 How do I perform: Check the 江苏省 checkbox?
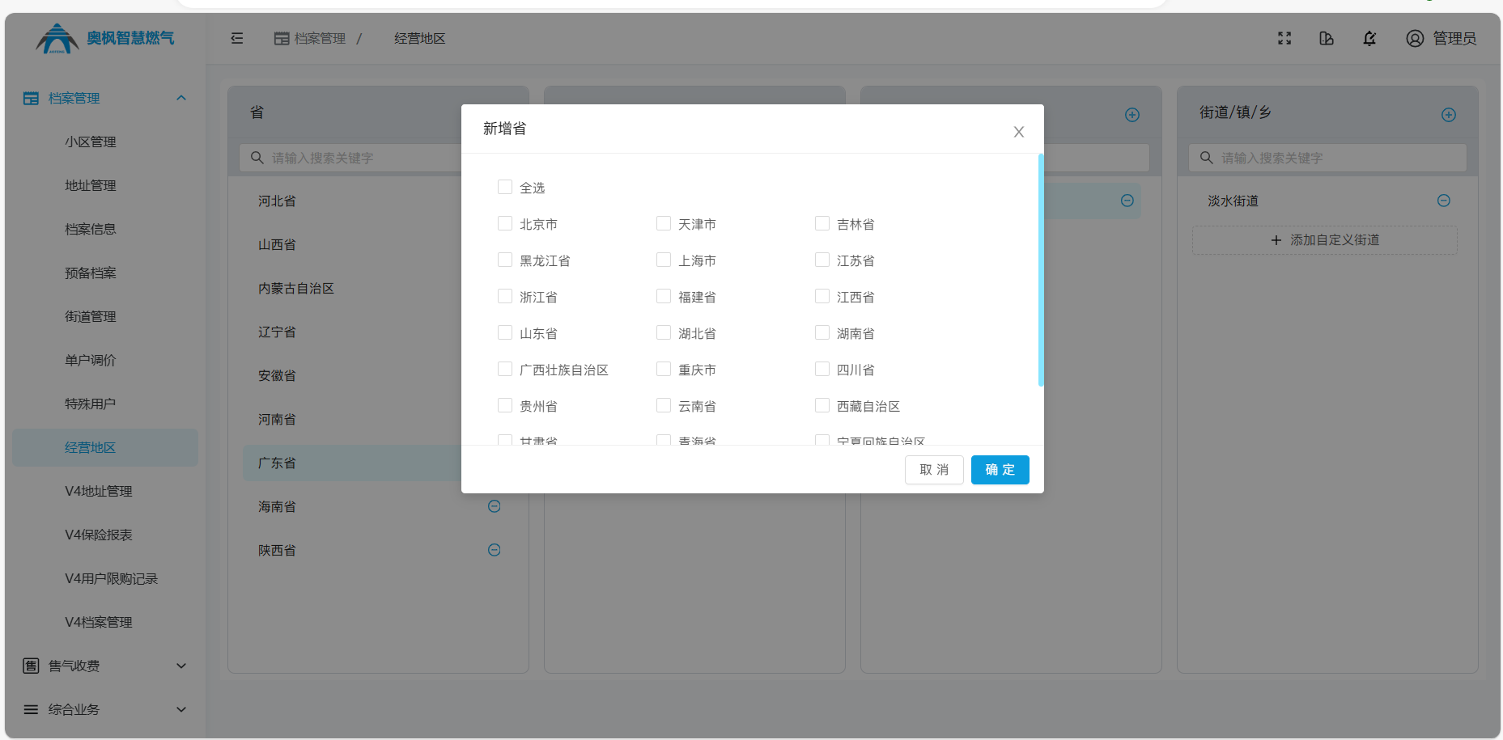[x=822, y=260]
